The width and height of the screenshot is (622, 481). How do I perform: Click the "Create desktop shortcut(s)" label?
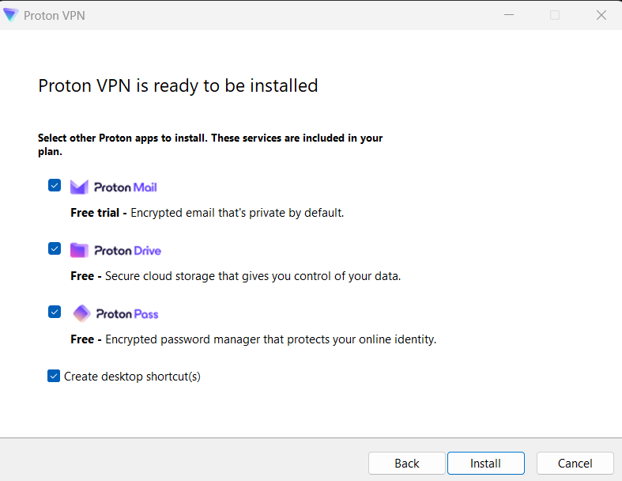click(x=132, y=377)
